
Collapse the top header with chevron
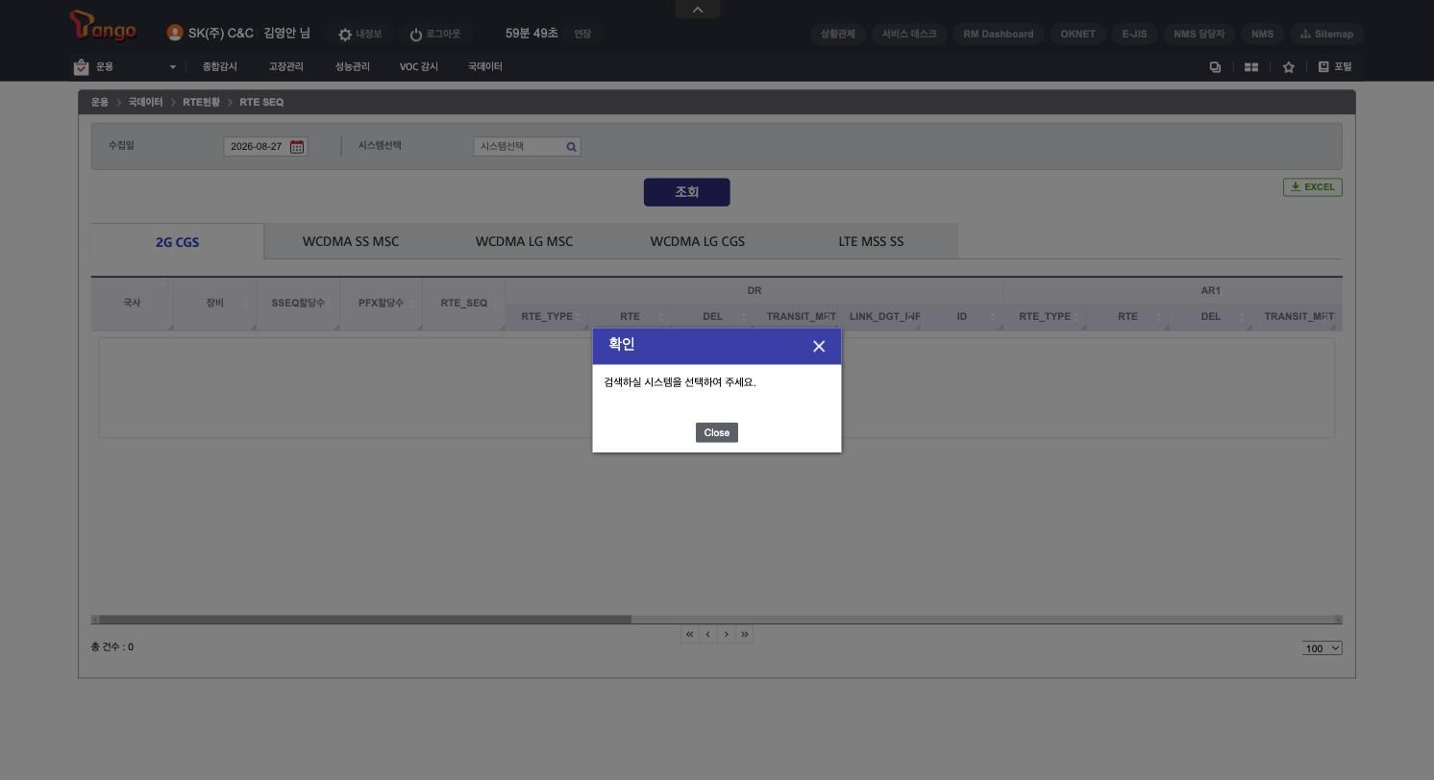(x=698, y=9)
